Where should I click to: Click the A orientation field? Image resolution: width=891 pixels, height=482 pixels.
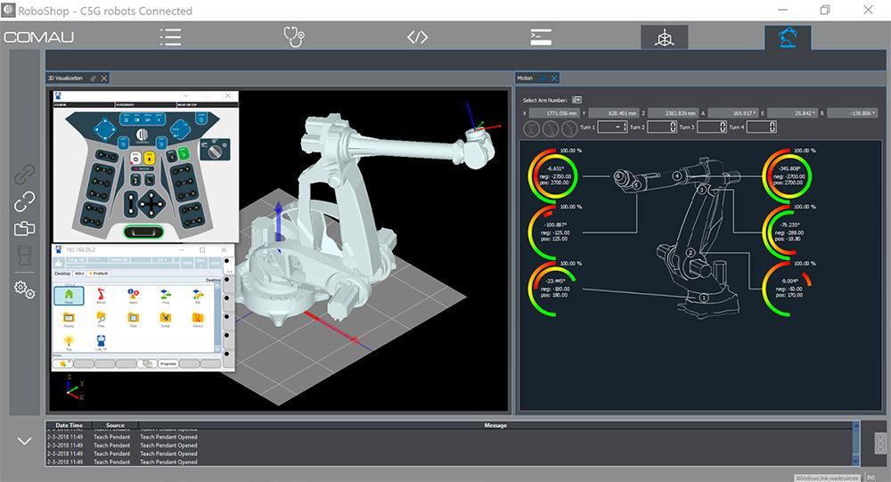coord(733,113)
